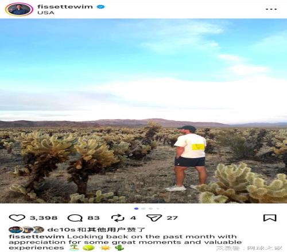This screenshot has height=252, width=287.
Task: Tap the liker avatars cluster
Action: tap(26, 230)
